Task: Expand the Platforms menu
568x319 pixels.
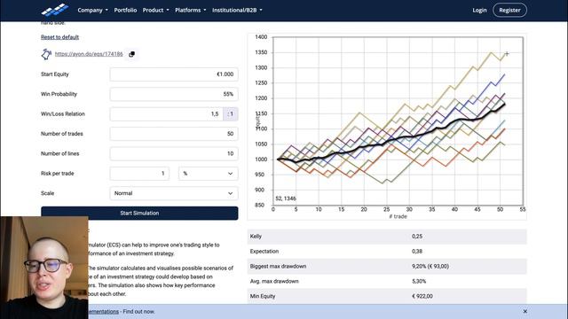Action: point(191,10)
